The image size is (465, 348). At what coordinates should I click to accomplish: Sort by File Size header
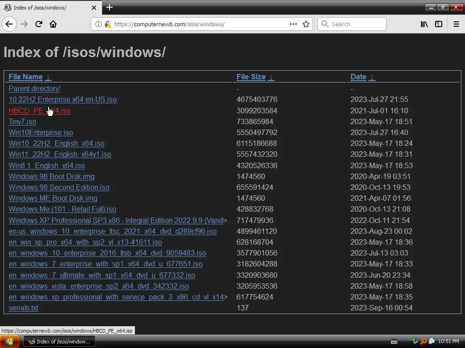251,77
